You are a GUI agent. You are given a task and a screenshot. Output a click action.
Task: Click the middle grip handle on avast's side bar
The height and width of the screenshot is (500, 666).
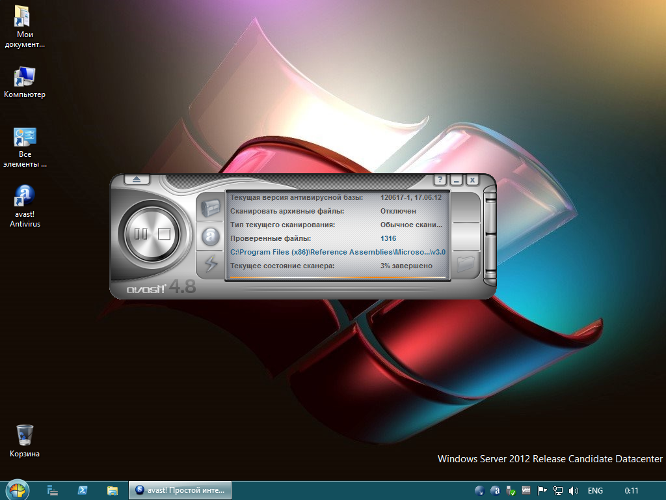coord(490,234)
